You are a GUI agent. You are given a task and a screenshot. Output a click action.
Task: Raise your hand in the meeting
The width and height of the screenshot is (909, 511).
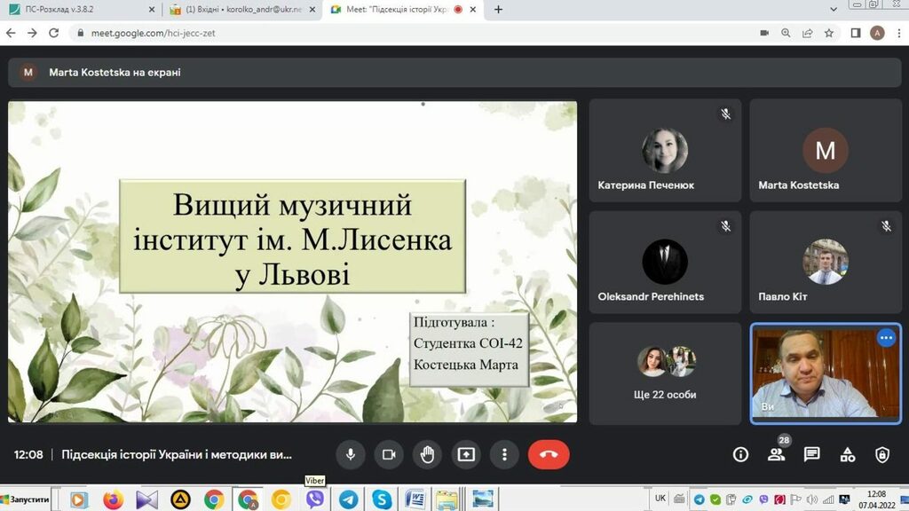(427, 454)
